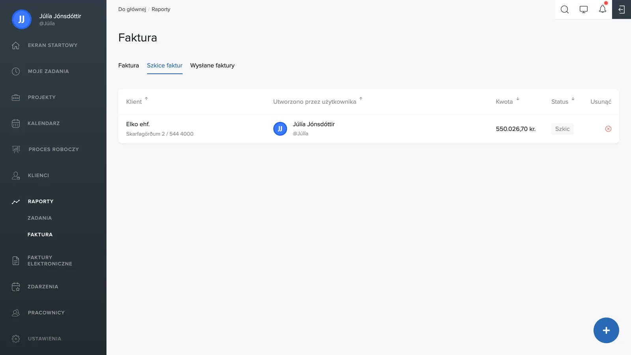Sort by Kwota column arrow
The image size is (631, 355).
tap(518, 99)
